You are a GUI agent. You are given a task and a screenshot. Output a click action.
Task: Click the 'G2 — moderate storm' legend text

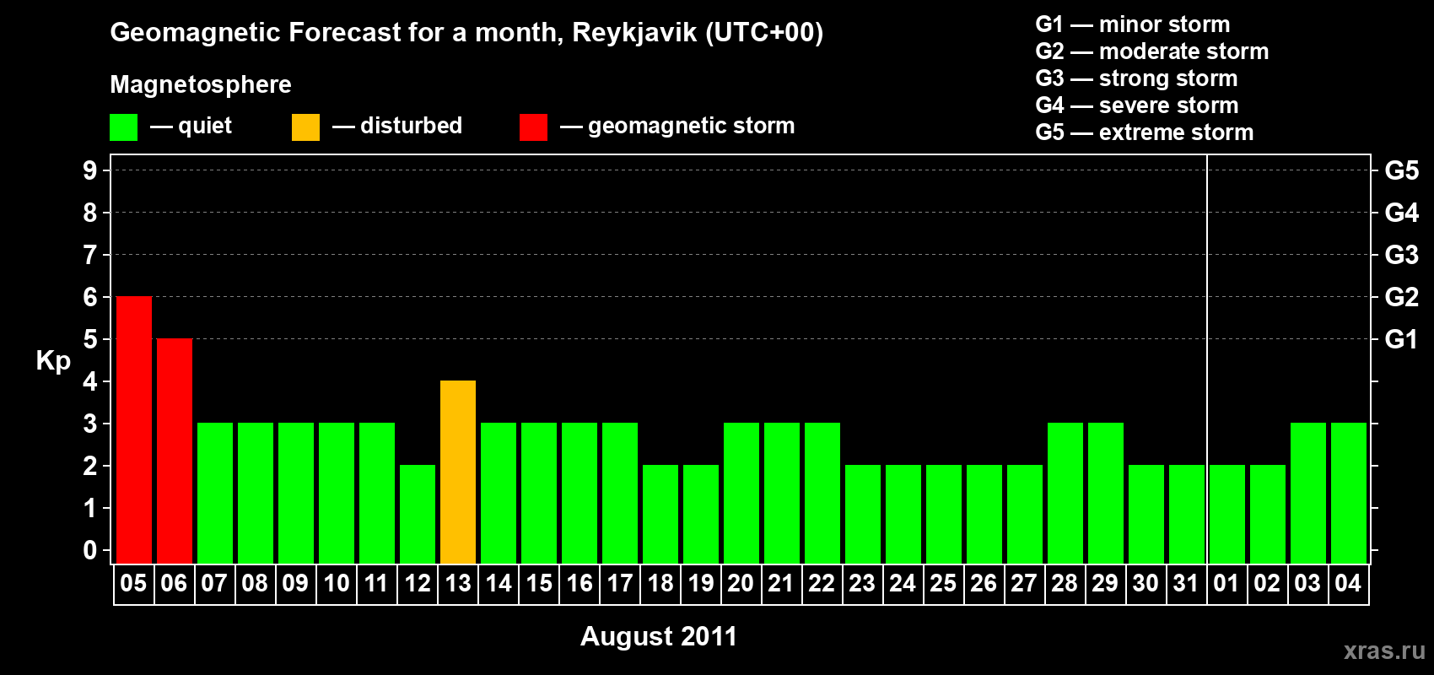(1152, 51)
